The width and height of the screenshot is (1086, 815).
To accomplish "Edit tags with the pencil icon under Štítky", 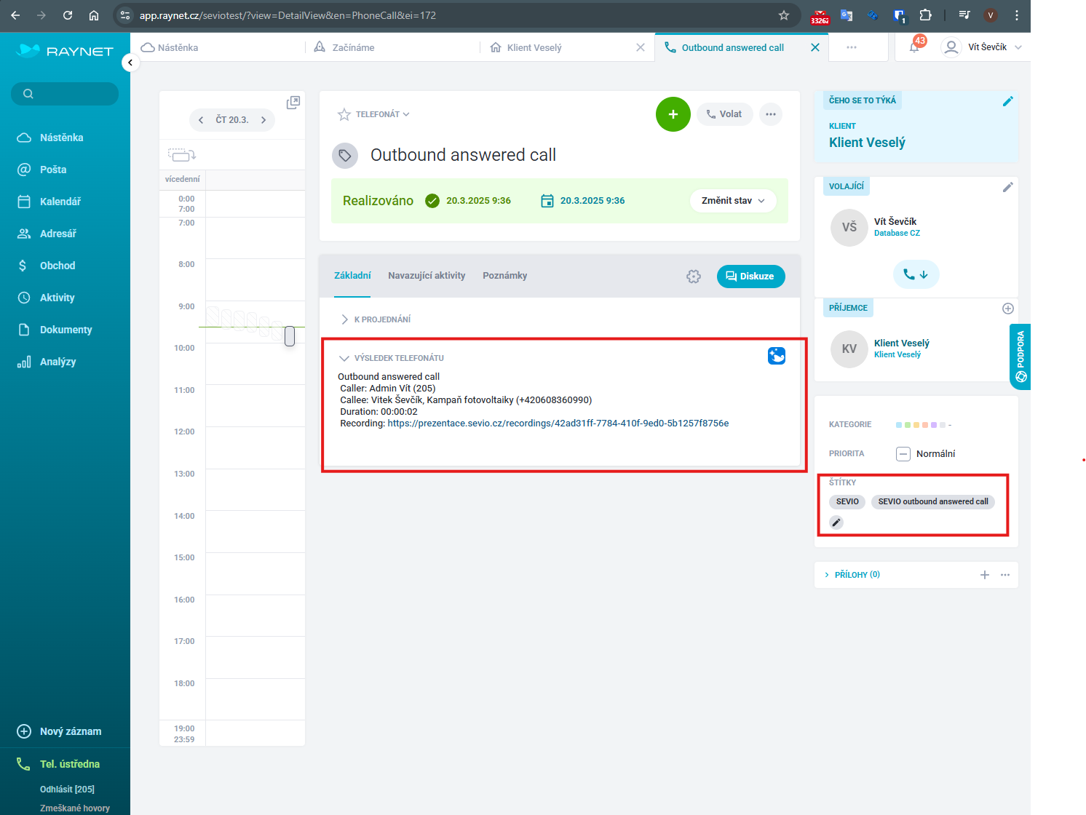I will coord(836,522).
